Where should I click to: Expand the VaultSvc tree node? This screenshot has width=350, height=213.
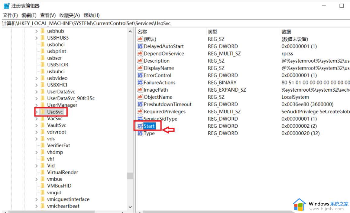point(36,125)
